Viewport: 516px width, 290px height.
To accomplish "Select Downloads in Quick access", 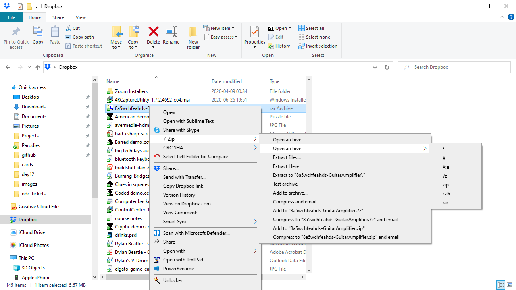I will pyautogui.click(x=34, y=107).
